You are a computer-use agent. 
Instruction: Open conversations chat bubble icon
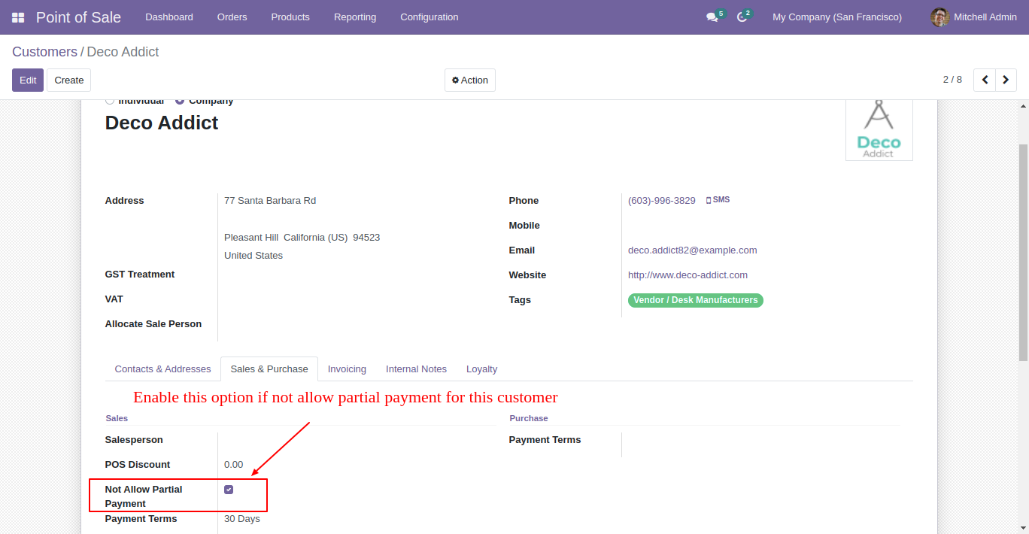point(712,17)
